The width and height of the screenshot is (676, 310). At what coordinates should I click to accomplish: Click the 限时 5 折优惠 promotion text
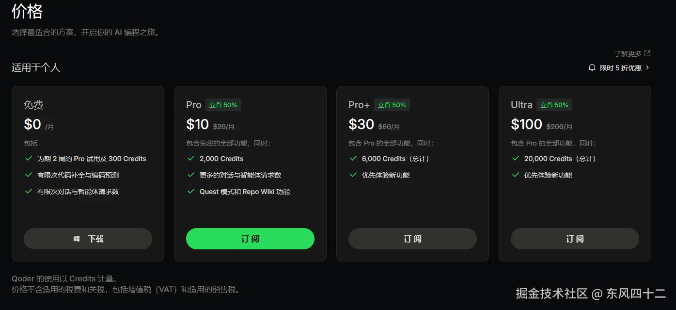click(x=621, y=68)
